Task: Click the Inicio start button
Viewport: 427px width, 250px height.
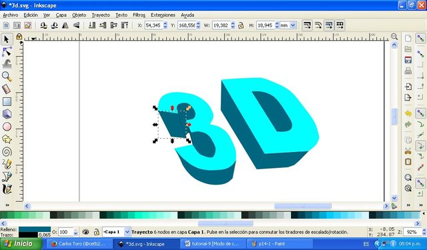Action: pyautogui.click(x=21, y=243)
